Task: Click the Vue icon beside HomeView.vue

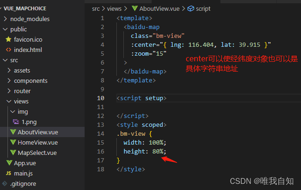Action: tap(13, 142)
